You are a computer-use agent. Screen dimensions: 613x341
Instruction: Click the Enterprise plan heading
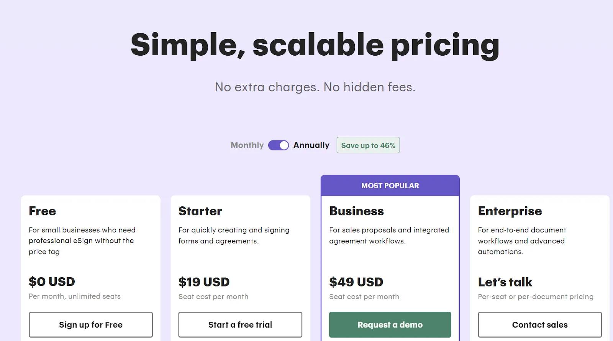(x=510, y=211)
